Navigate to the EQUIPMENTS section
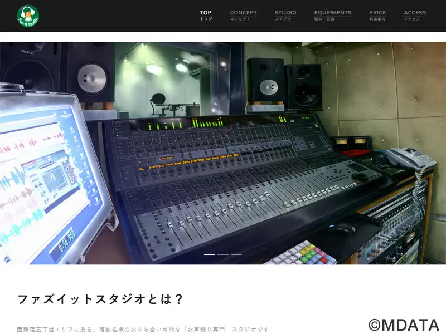This screenshot has height=334, width=446. click(332, 15)
